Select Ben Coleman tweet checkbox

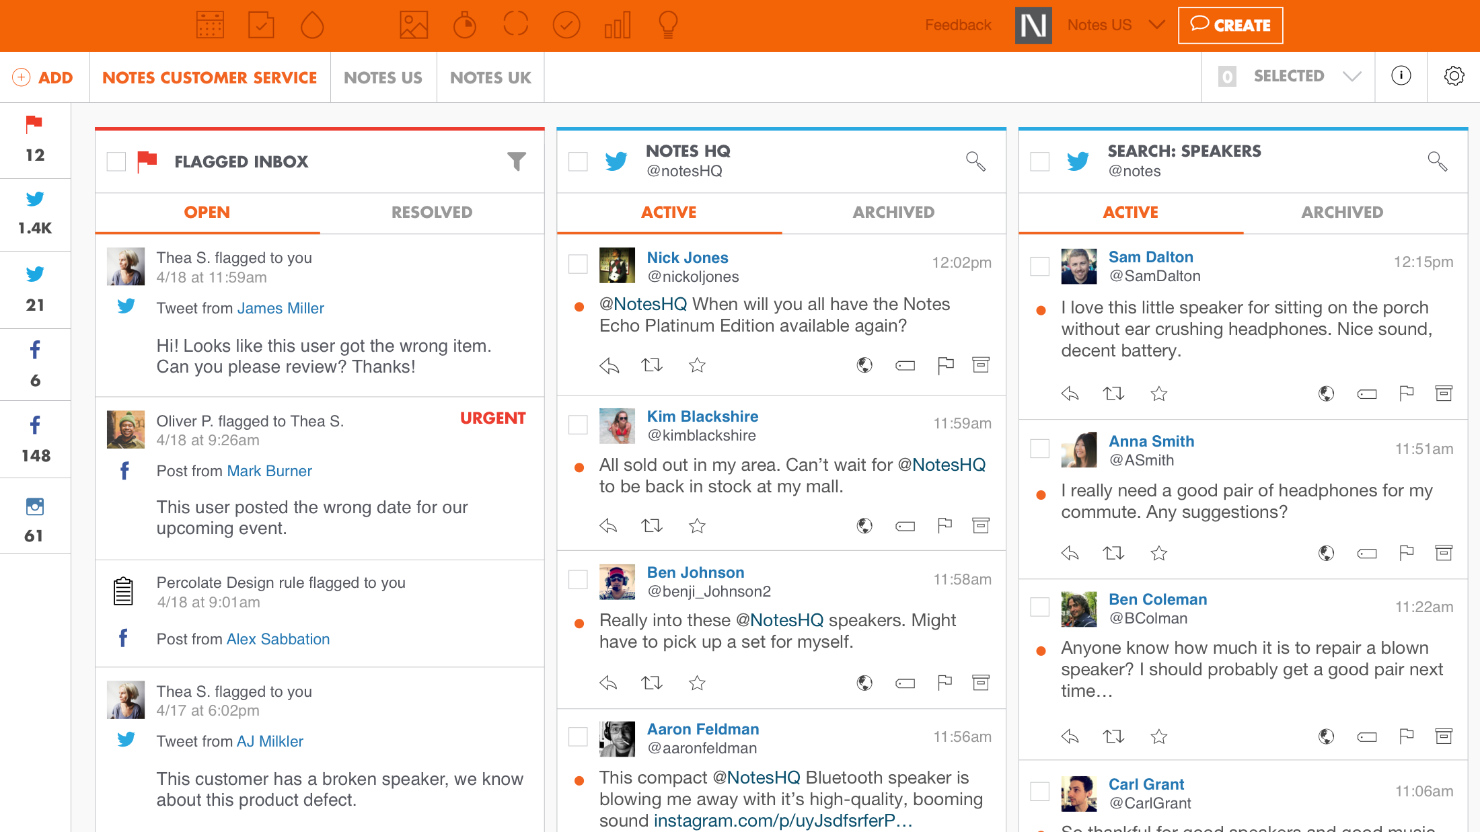click(1039, 607)
